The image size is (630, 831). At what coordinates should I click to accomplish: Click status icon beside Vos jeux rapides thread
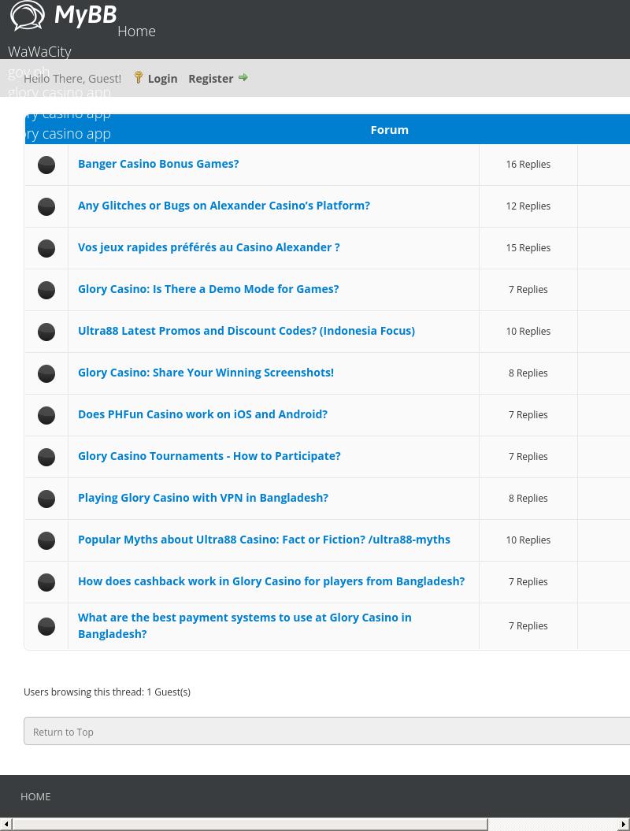46,248
